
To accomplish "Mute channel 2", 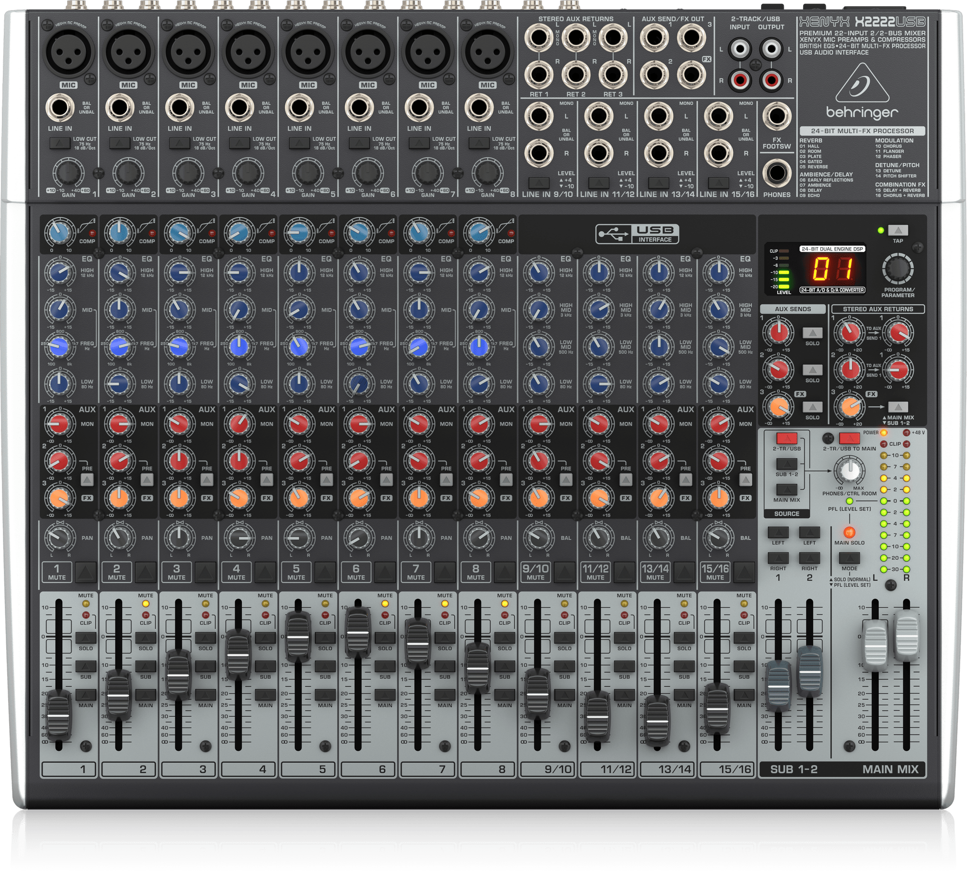I will click(x=146, y=573).
